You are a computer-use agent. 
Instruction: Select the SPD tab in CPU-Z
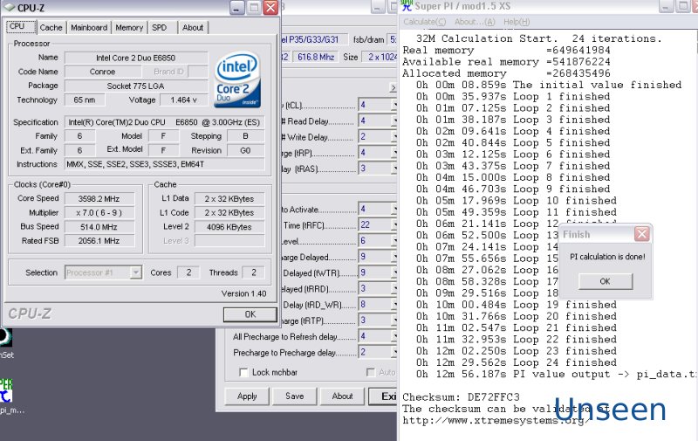pyautogui.click(x=160, y=28)
